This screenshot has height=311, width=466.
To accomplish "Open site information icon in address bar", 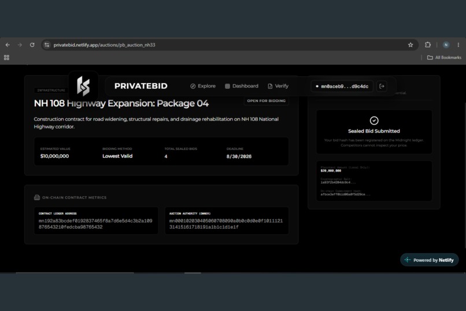I will [x=47, y=45].
